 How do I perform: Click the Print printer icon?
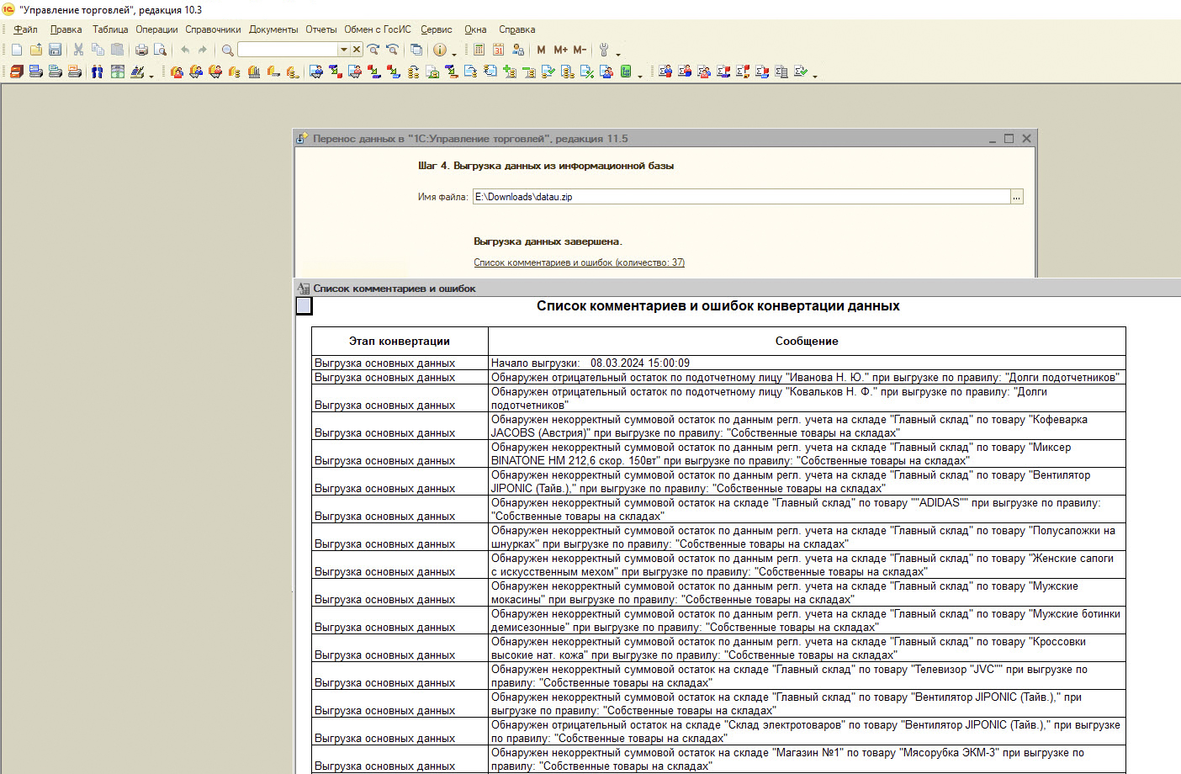[x=141, y=50]
